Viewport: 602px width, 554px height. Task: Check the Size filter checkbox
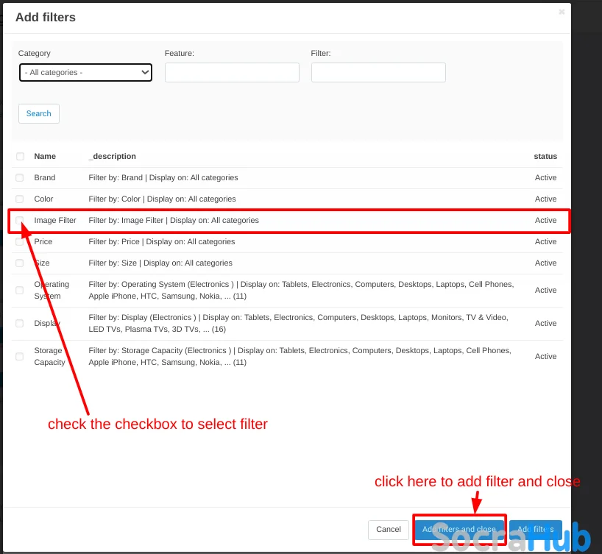(20, 263)
